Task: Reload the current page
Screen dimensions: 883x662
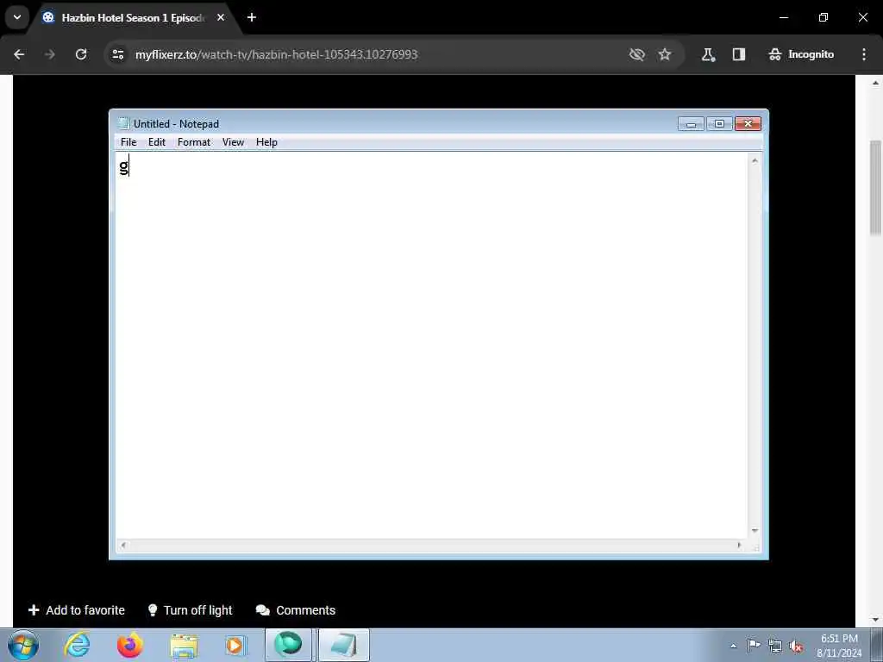Action: coord(81,54)
